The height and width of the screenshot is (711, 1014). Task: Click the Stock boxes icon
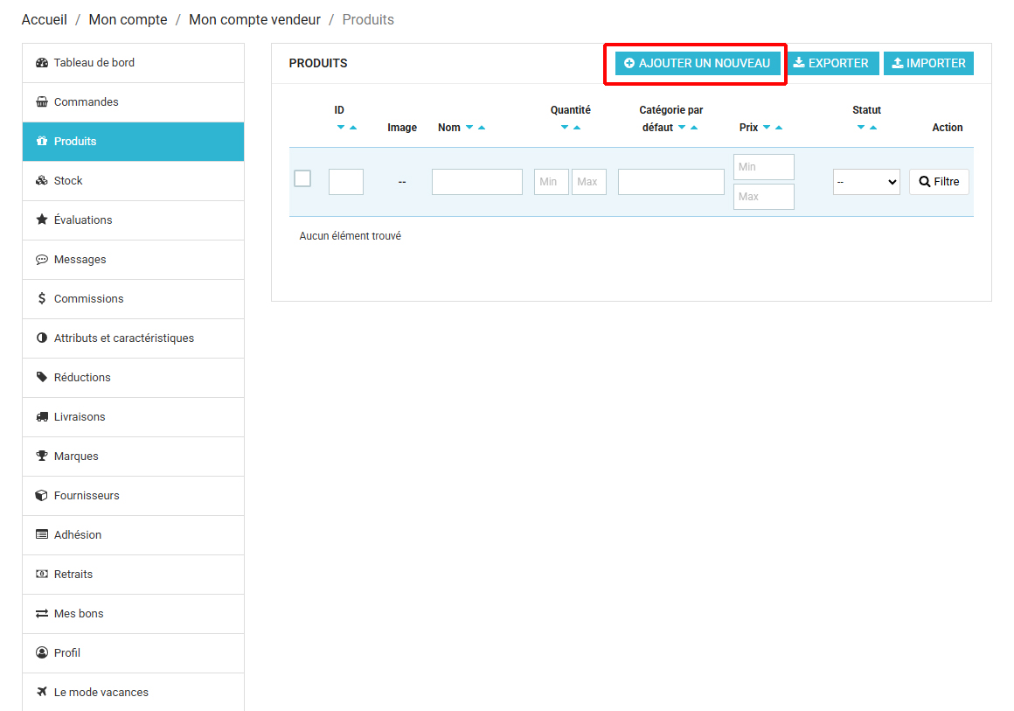(42, 181)
